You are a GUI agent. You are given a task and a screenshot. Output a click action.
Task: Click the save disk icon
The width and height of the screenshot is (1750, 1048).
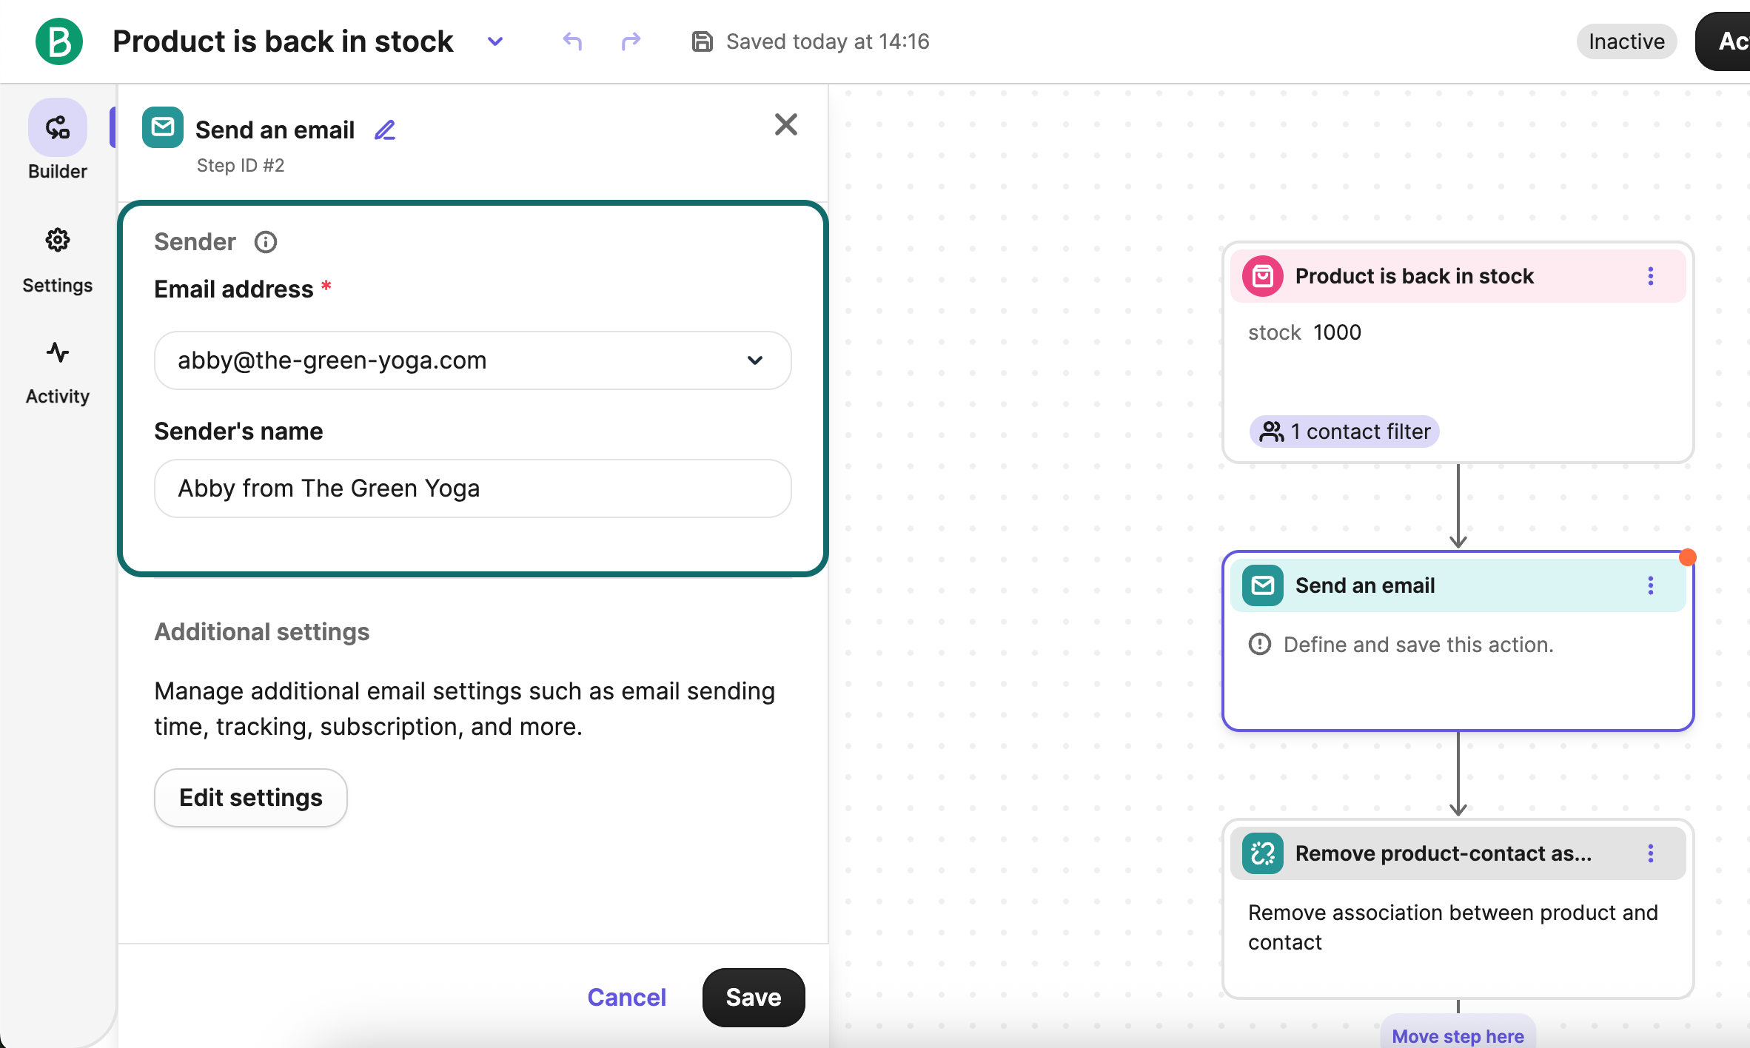702,41
